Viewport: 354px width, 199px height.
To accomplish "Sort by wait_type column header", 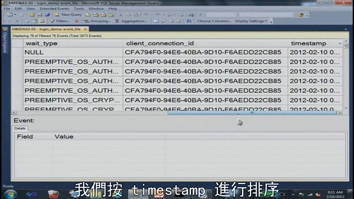I will [x=72, y=43].
